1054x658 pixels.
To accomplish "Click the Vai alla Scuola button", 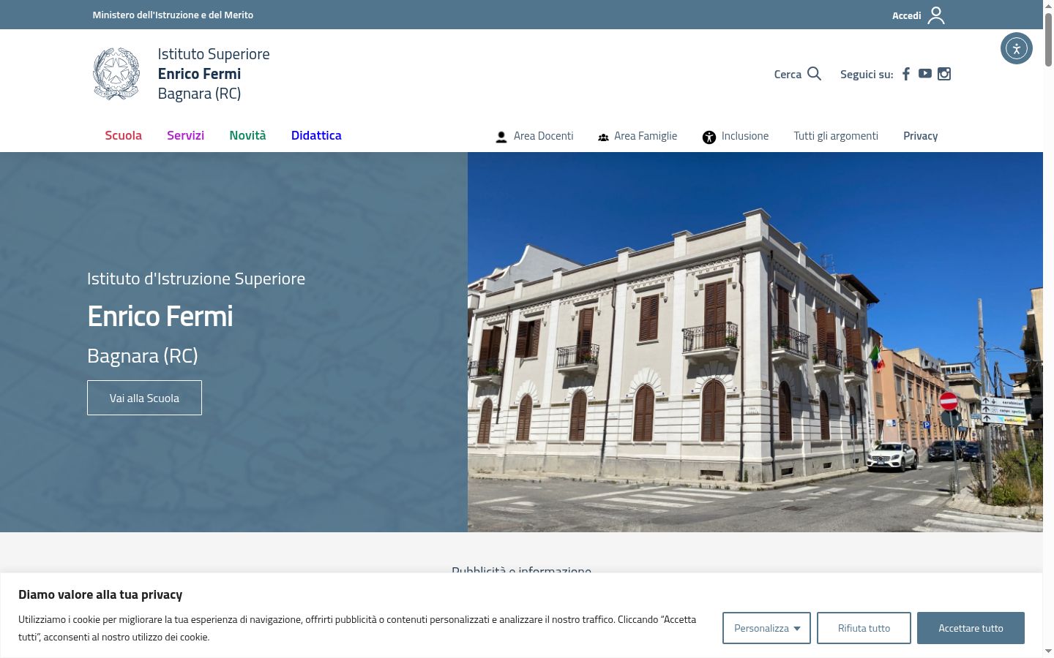I will (x=144, y=398).
